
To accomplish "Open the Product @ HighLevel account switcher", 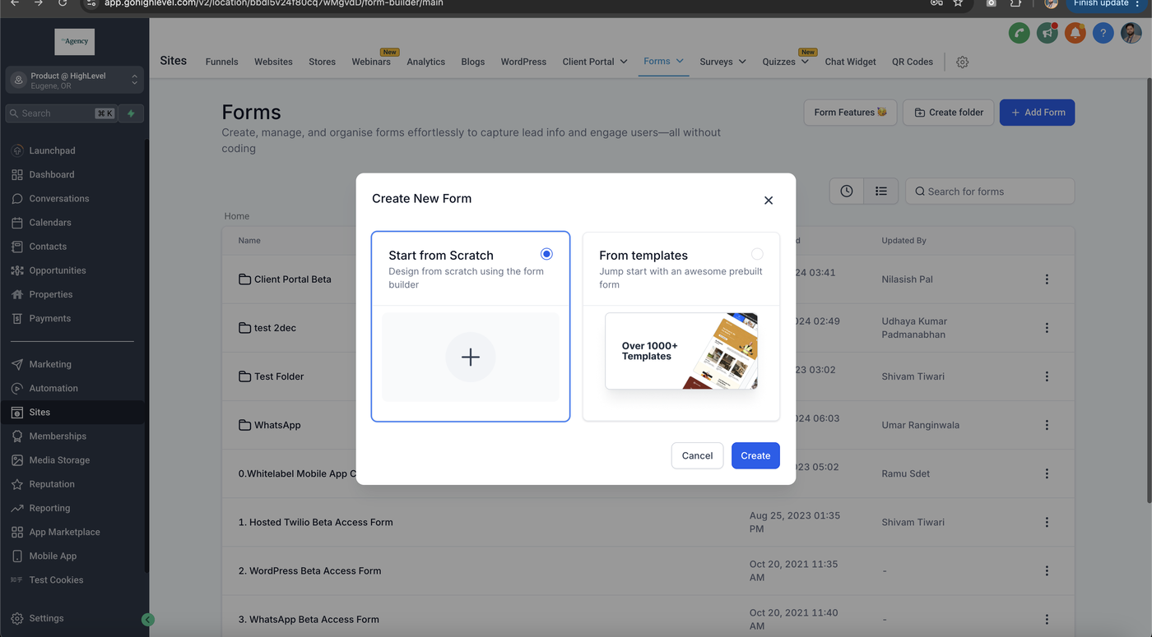I will tap(75, 80).
